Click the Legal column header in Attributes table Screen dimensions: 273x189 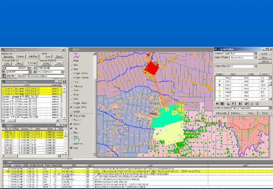(x=27, y=85)
